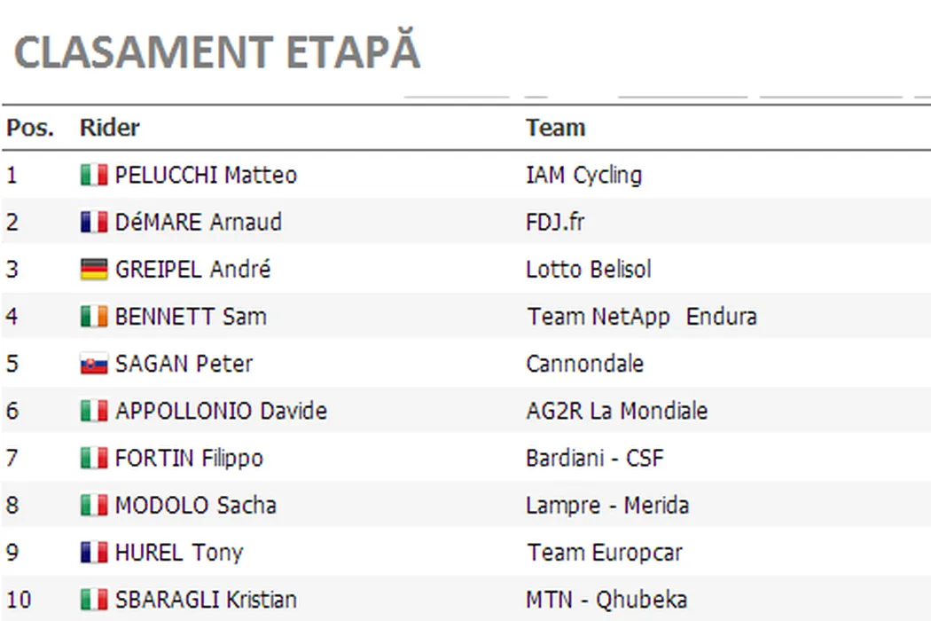Click the French flag beside HUREL Tony

(x=93, y=553)
